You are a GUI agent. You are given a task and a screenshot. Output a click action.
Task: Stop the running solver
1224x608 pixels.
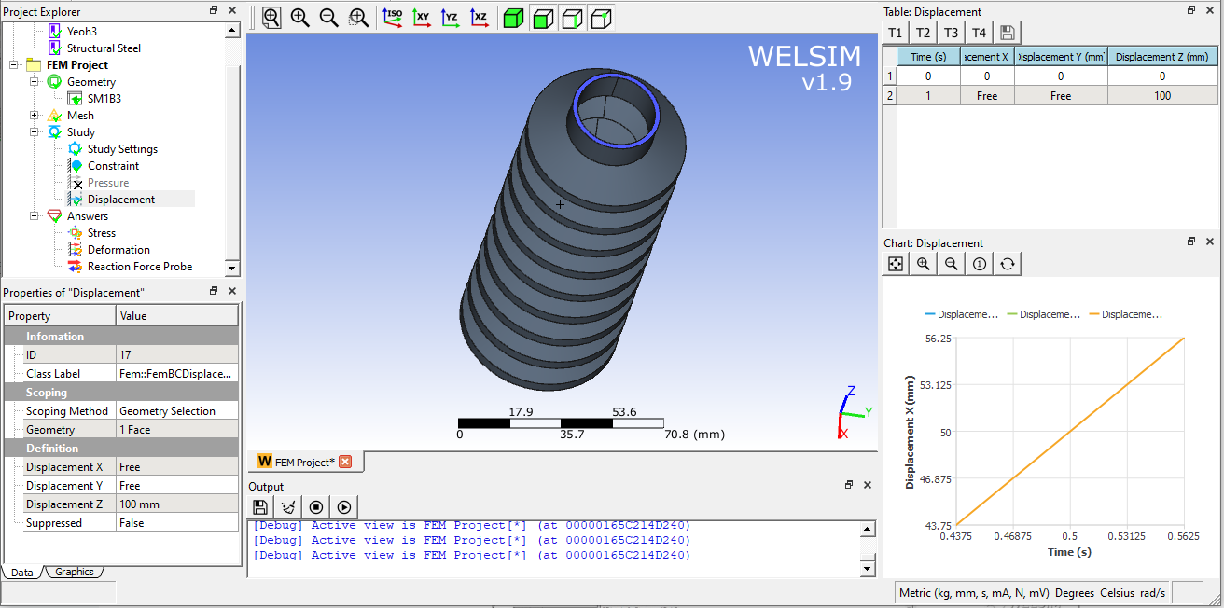point(316,507)
